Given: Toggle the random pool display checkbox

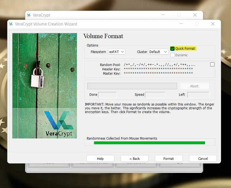Looking at the screenshot, I should (212, 64).
